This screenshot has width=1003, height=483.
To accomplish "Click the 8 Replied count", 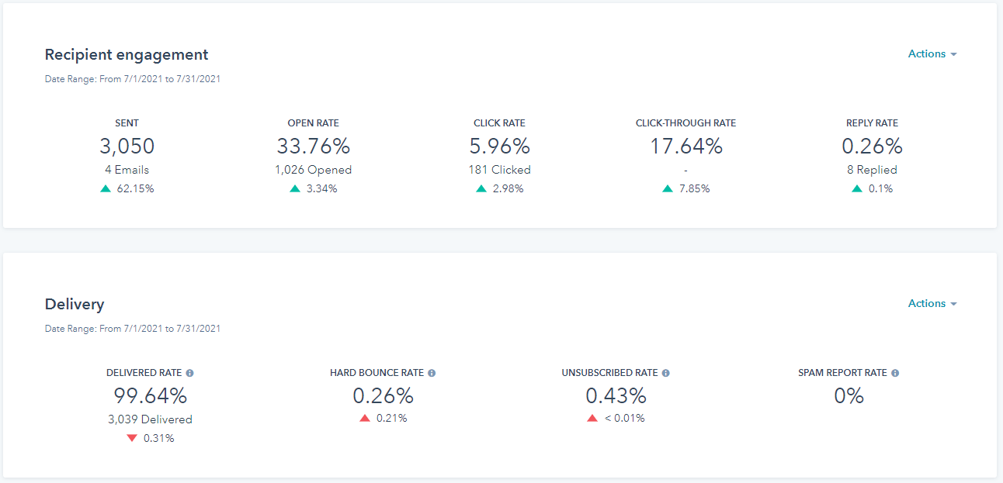I will (x=872, y=170).
